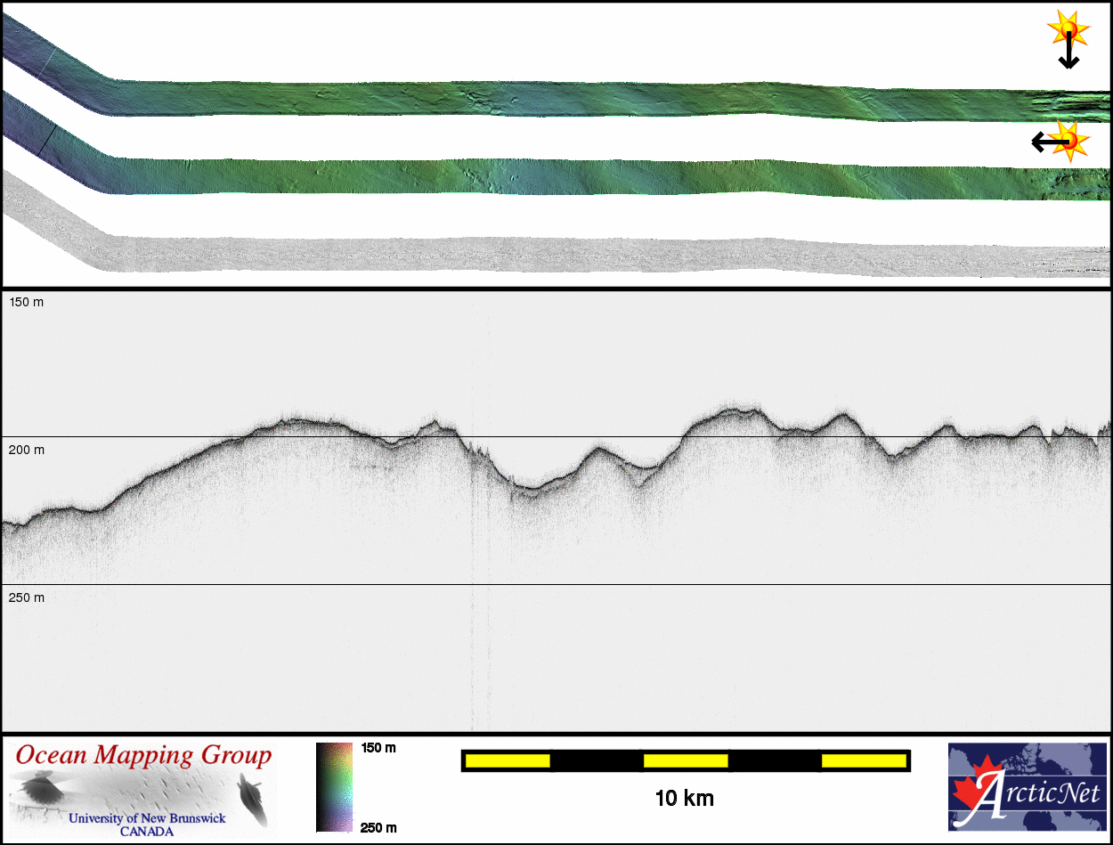Click the Ocean Mapping Group title text
1113x845 pixels.
point(143,756)
